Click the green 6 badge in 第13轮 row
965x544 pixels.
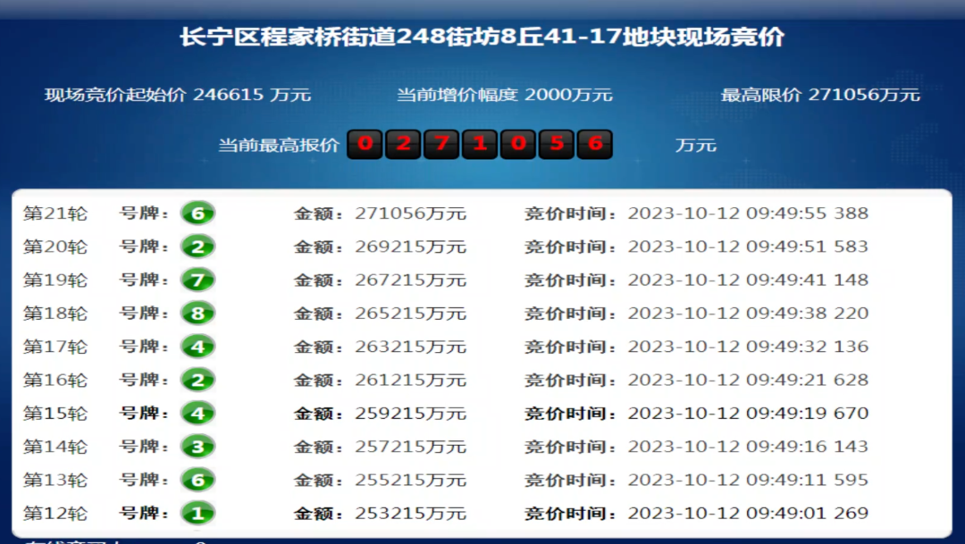[197, 481]
